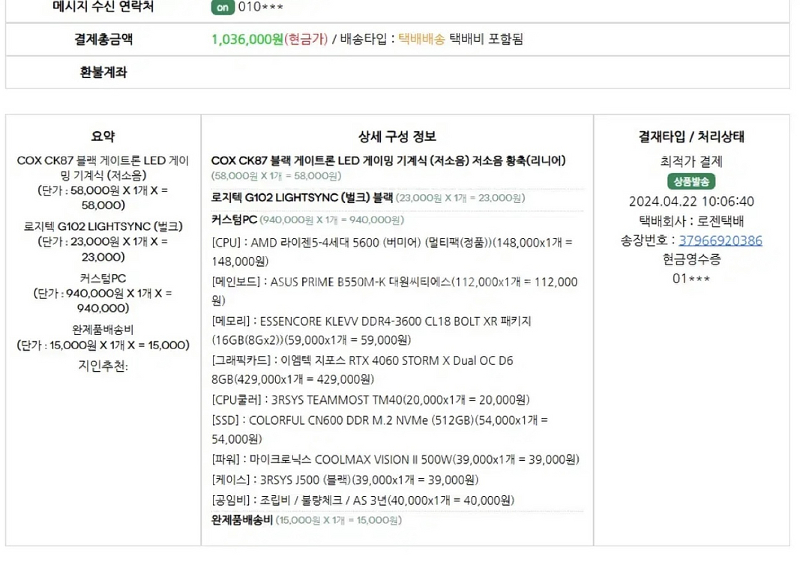This screenshot has width=800, height=562.
Task: Click the "환불계좌" row label
Action: 103,72
